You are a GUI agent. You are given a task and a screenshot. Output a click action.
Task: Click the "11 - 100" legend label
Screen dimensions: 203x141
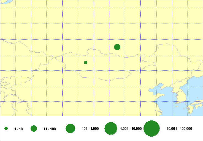(50, 129)
